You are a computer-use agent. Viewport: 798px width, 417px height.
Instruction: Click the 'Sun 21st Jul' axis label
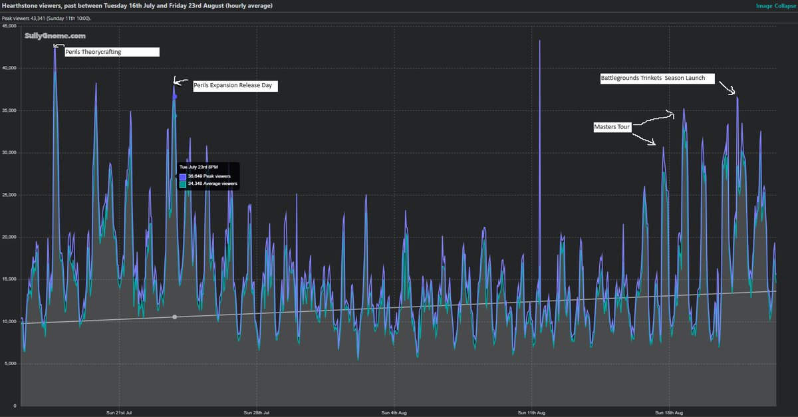119,412
